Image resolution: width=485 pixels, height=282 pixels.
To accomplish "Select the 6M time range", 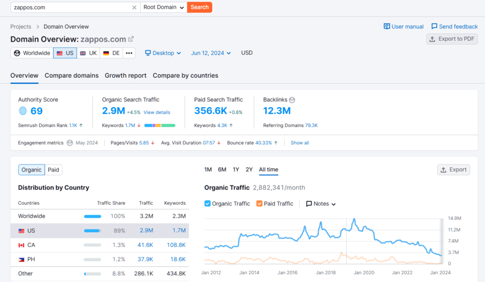I will point(222,169).
